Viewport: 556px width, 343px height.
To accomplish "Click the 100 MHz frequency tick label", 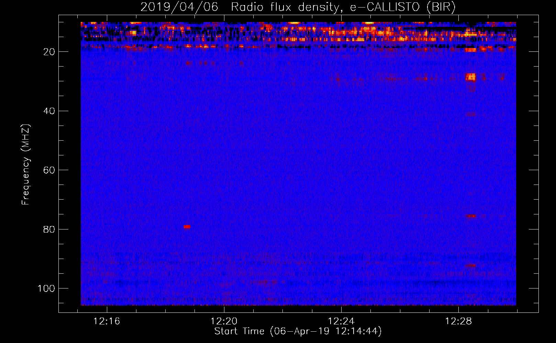I will 46,288.
